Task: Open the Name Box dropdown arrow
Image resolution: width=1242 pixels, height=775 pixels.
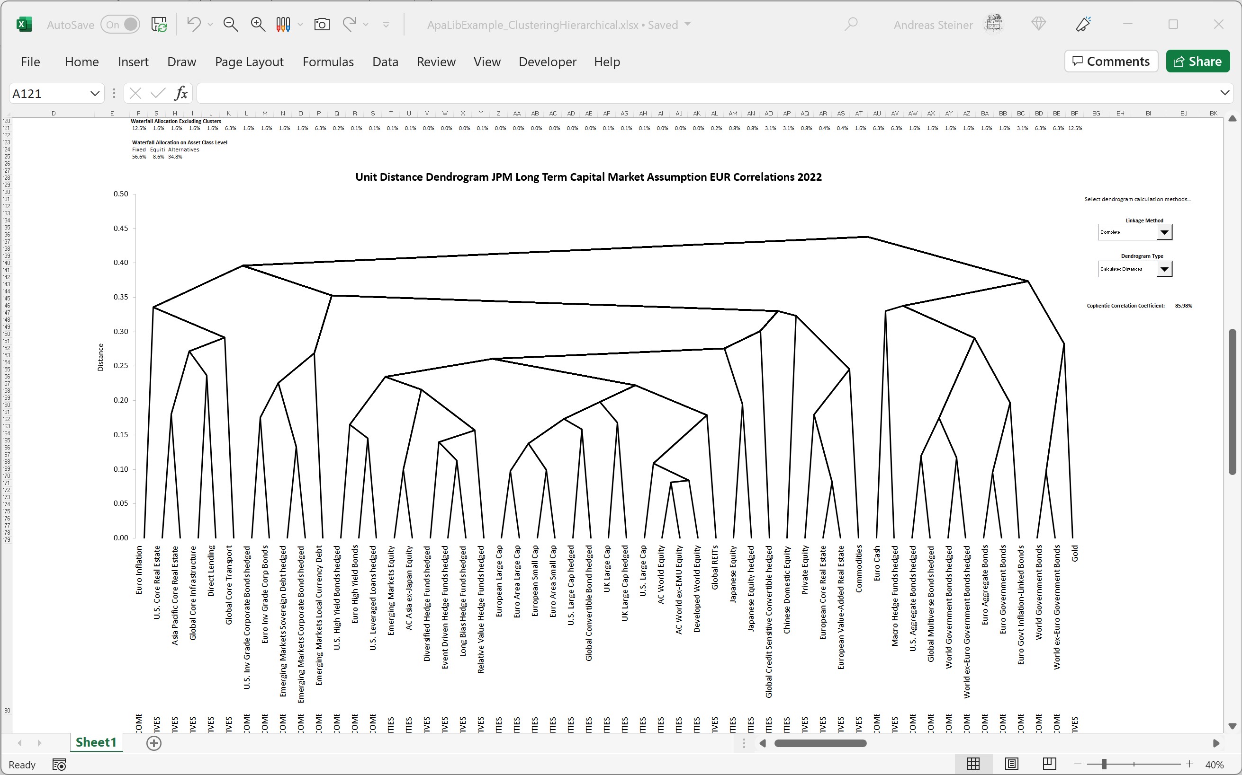Action: click(x=95, y=93)
